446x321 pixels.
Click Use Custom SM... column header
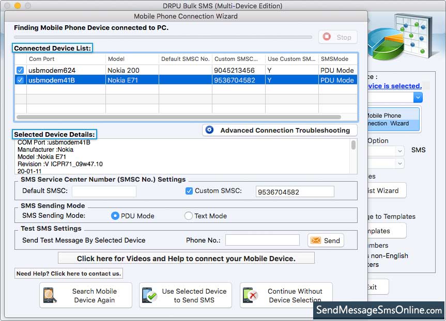point(291,59)
